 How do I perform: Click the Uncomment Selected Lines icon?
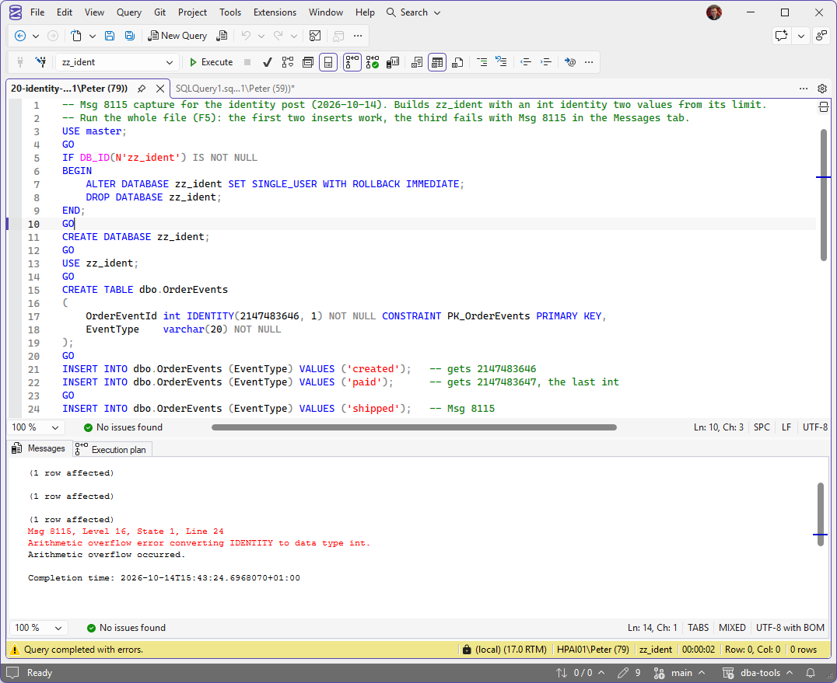pyautogui.click(x=501, y=62)
